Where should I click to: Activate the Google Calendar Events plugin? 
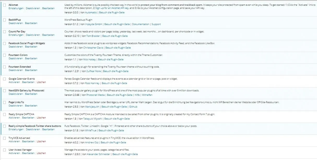[14, 82]
